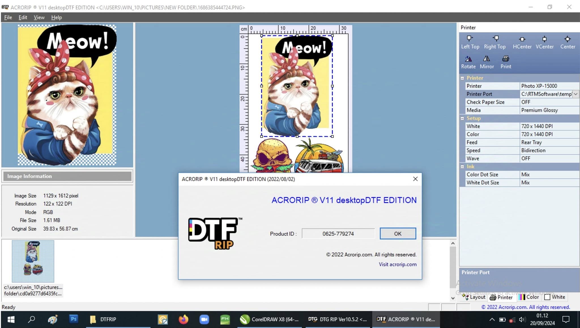Viewport: 580px width, 328px height.
Task: Click Product ID field 0625-779274
Action: click(x=338, y=233)
